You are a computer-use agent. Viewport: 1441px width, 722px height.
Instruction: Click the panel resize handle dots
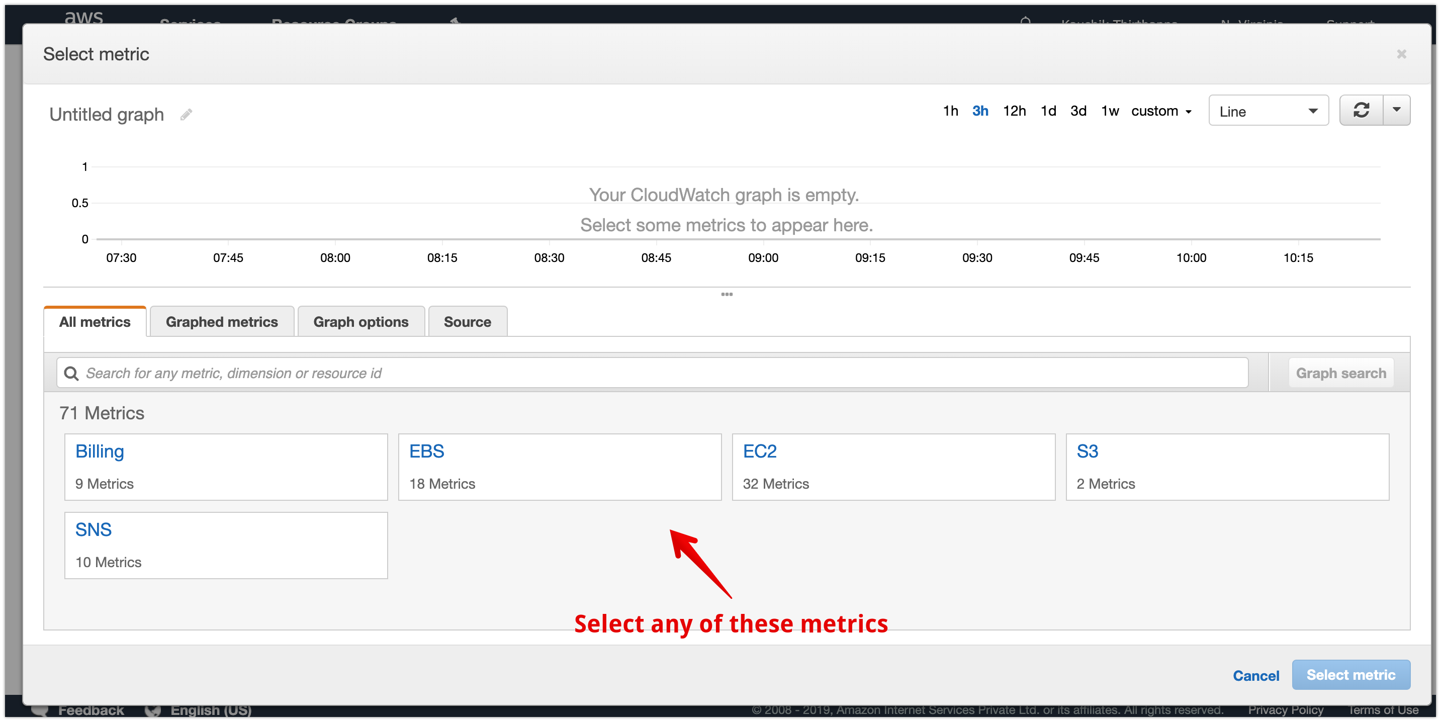click(x=727, y=294)
